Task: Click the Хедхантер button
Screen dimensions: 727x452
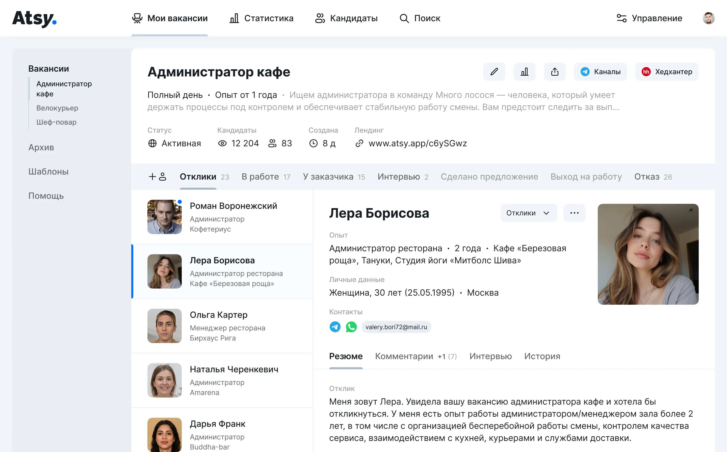Action: 667,72
